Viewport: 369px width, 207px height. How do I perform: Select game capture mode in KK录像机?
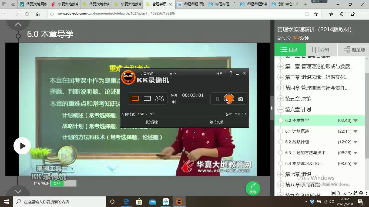(x=159, y=99)
